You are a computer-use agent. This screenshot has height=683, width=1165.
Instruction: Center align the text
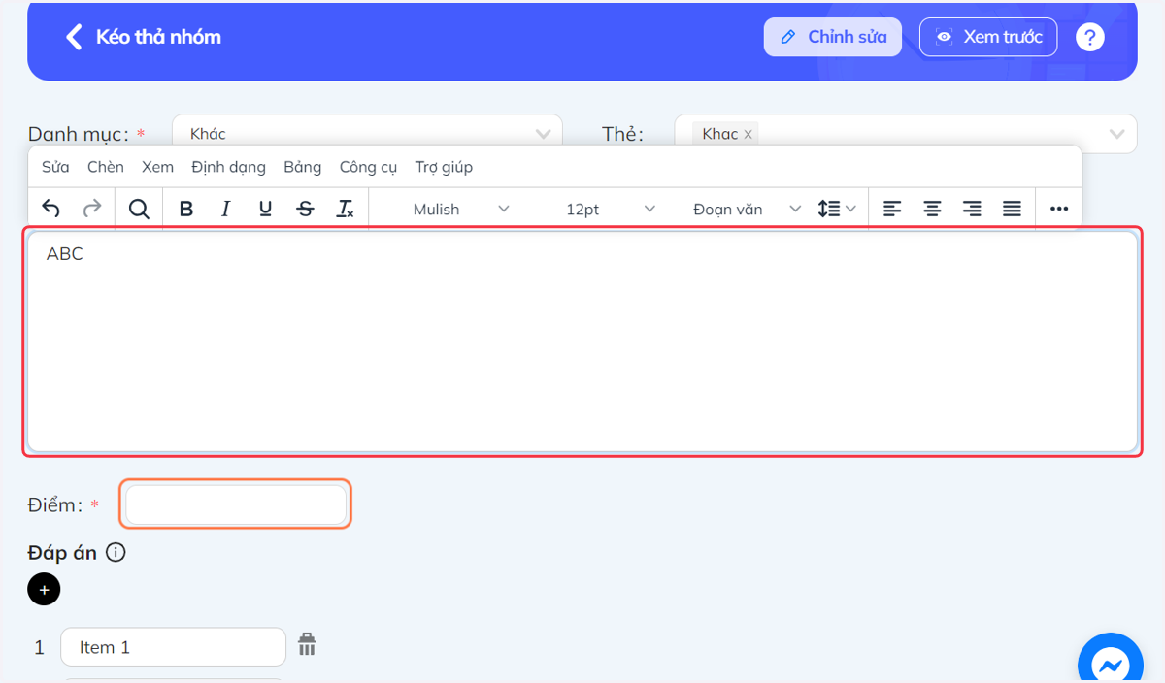click(x=932, y=209)
